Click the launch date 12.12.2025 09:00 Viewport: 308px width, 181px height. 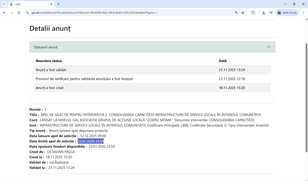click(x=93, y=136)
